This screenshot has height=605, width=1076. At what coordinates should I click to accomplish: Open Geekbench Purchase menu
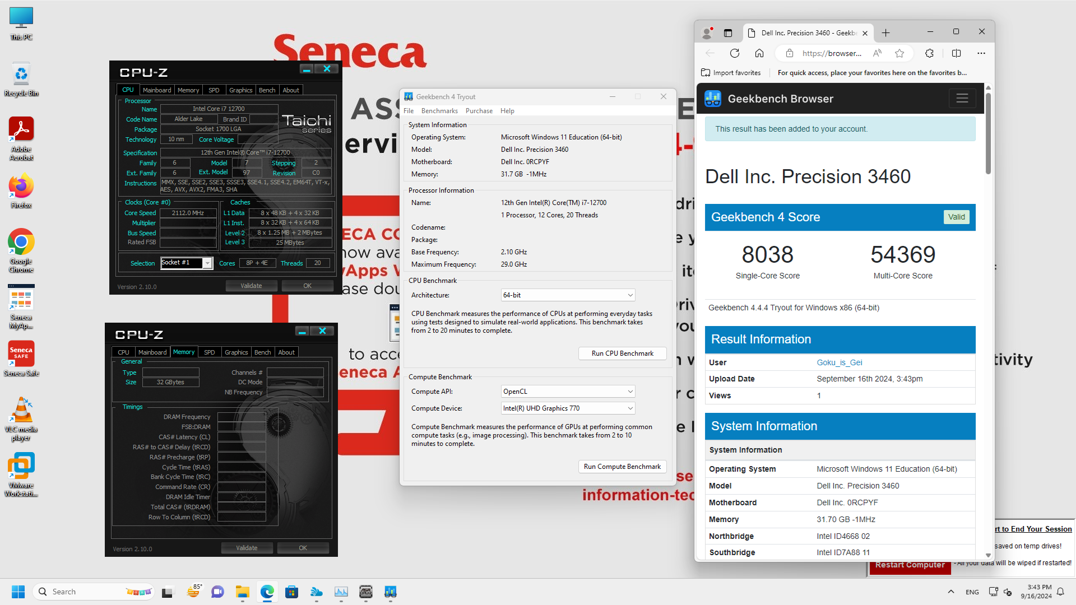click(x=479, y=111)
